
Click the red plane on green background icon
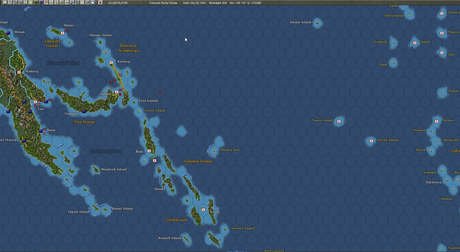pos(36,3)
